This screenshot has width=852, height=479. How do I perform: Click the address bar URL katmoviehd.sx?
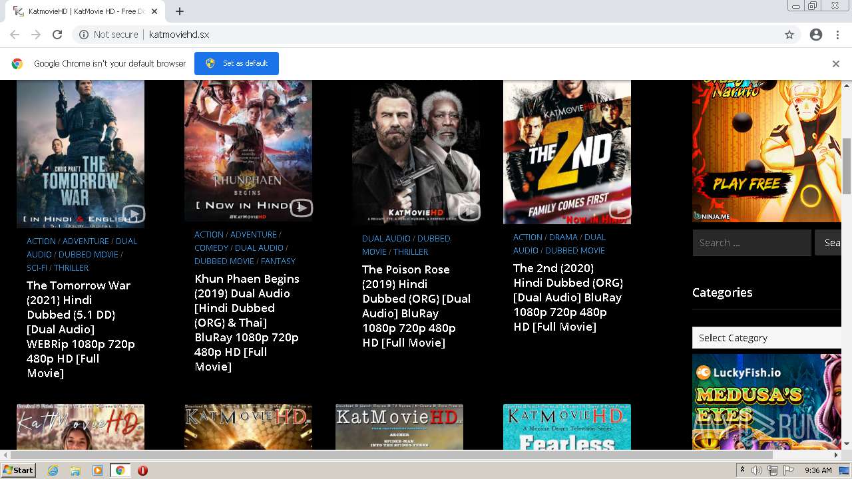[x=179, y=35]
